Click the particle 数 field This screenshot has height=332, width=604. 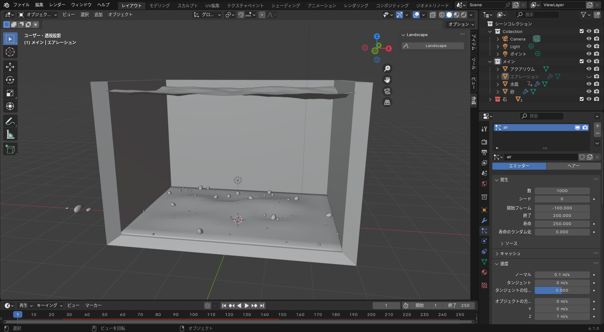tap(562, 191)
